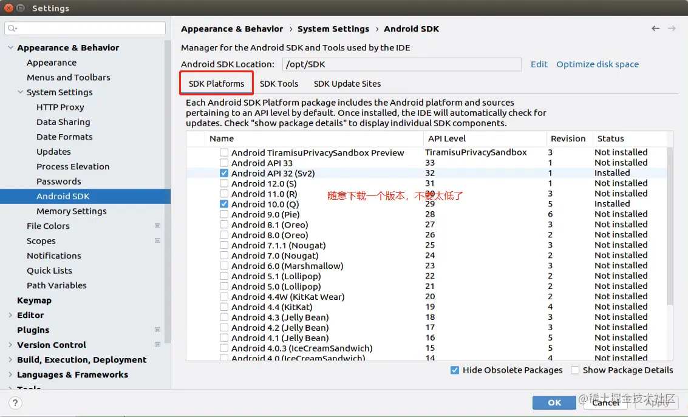This screenshot has height=417, width=688.
Task: Select Notifications in the settings tree
Action: (x=53, y=256)
